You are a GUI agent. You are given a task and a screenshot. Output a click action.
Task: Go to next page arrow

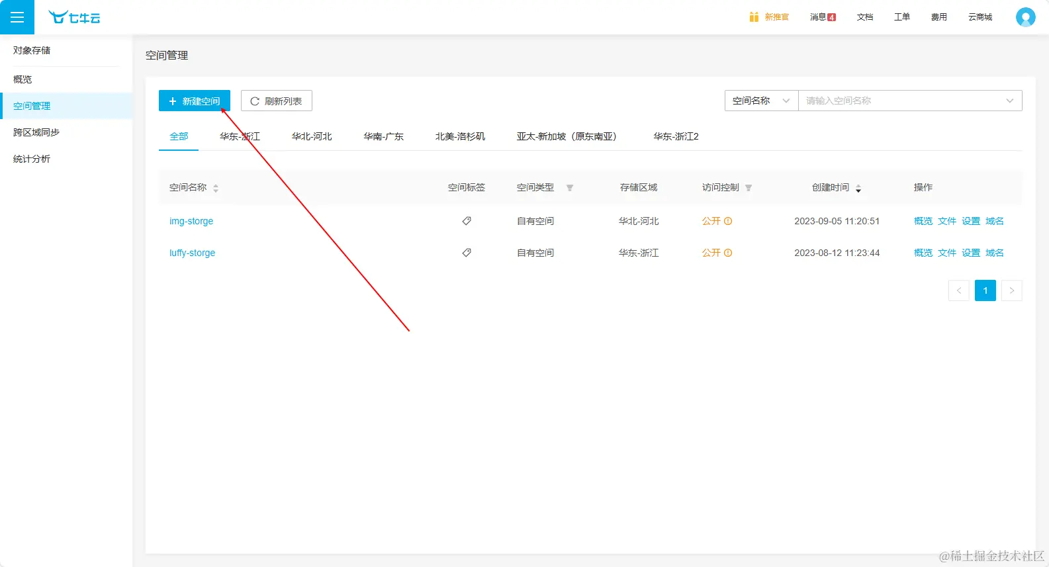pos(1012,290)
